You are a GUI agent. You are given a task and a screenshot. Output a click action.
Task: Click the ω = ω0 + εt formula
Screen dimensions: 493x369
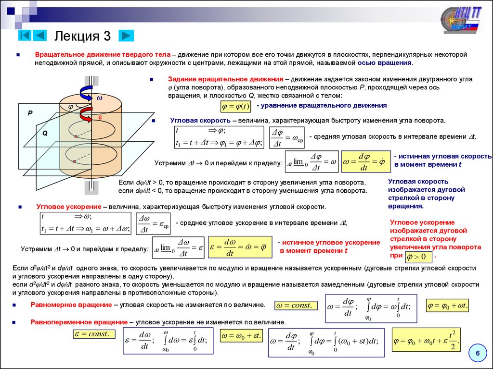(x=241, y=336)
